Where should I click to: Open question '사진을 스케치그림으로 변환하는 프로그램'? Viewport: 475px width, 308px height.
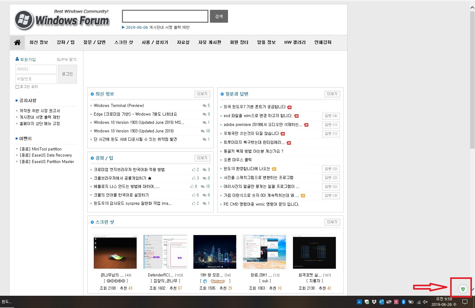[258, 178]
